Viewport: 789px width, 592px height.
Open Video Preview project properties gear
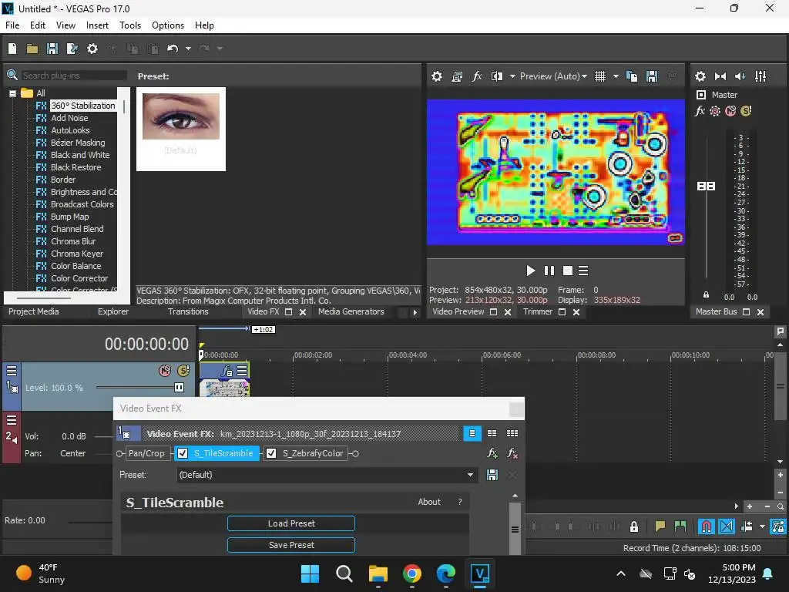pyautogui.click(x=437, y=76)
